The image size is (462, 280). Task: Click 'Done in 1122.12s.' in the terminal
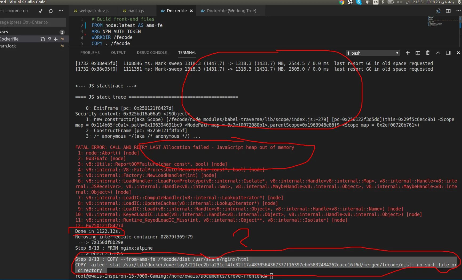pyautogui.click(x=98, y=231)
